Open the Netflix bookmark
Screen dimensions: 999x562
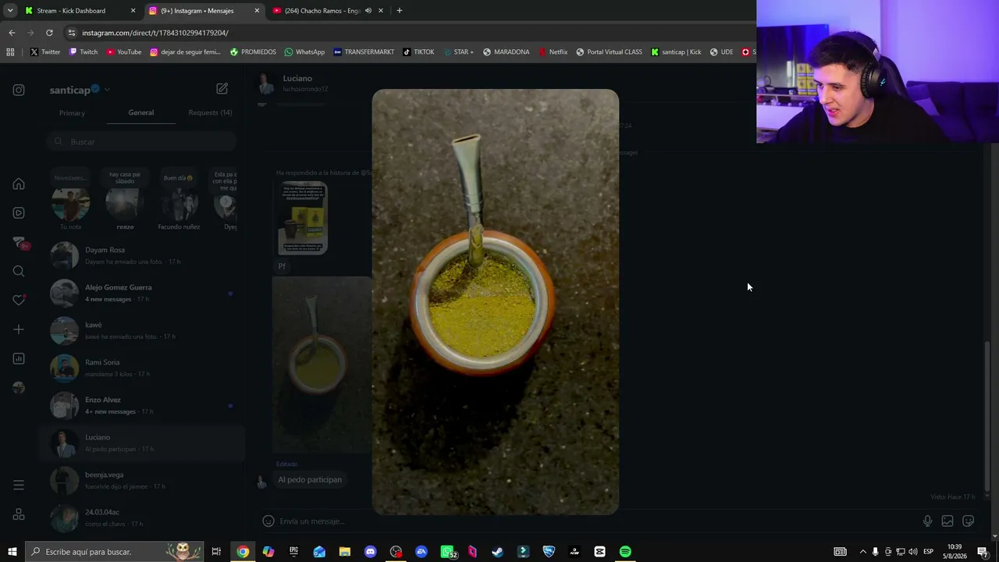(x=553, y=52)
